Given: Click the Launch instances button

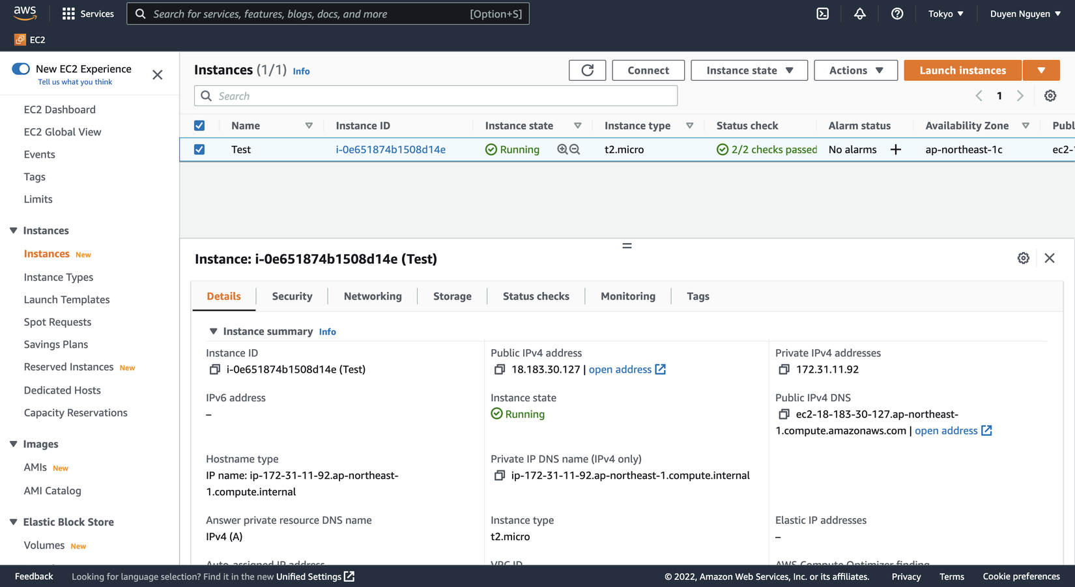Looking at the screenshot, I should click(x=963, y=70).
